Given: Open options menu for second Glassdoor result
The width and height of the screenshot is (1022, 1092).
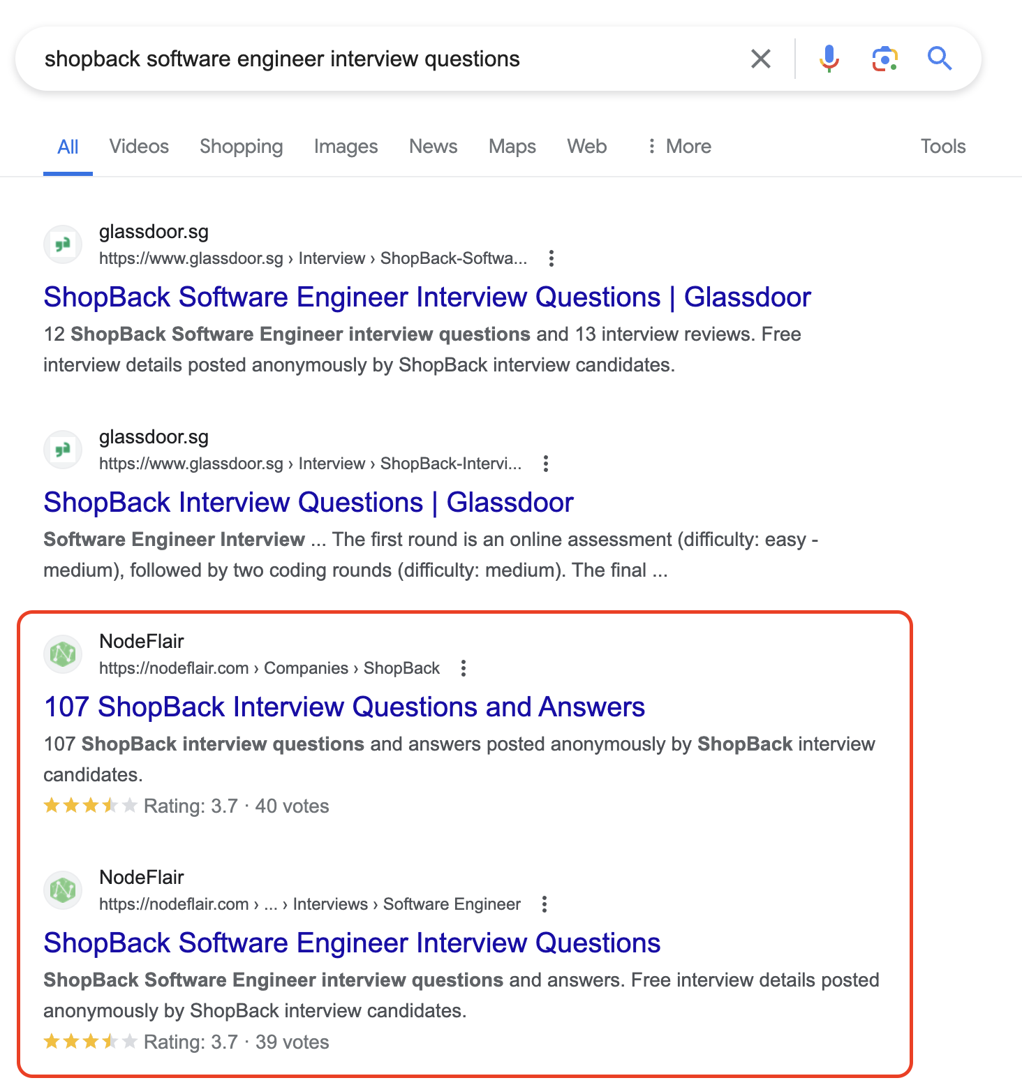Looking at the screenshot, I should pos(546,464).
